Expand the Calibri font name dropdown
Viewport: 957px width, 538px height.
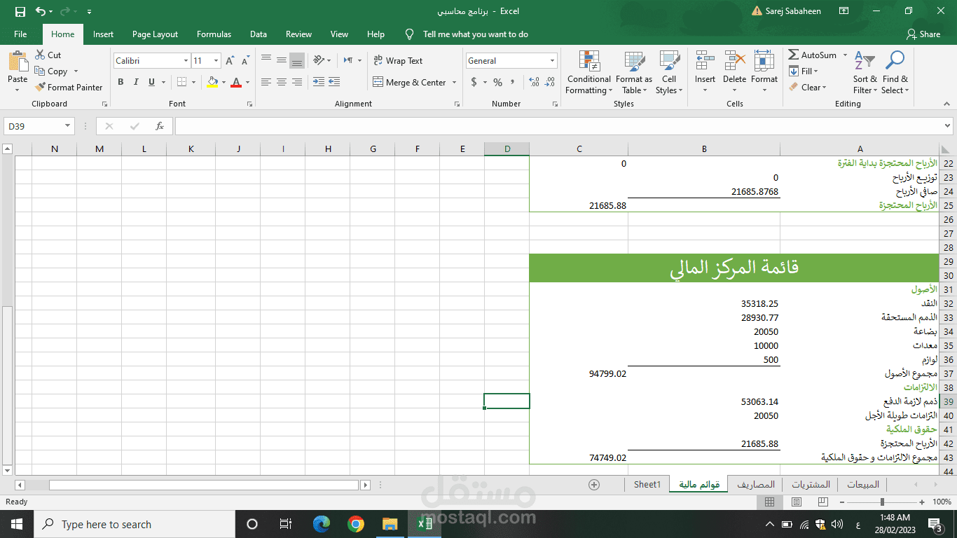pyautogui.click(x=186, y=61)
